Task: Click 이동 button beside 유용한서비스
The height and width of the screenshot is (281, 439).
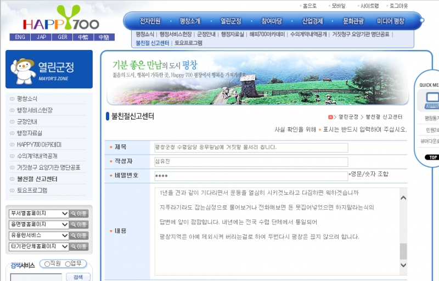Action: (78, 235)
